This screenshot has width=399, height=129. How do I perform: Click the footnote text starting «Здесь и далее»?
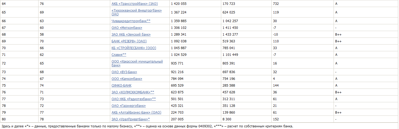pos(147,126)
